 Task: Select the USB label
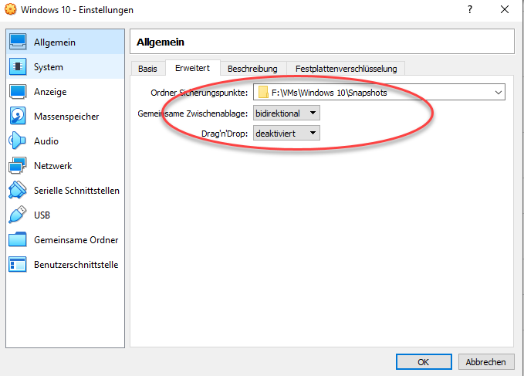pyautogui.click(x=42, y=215)
